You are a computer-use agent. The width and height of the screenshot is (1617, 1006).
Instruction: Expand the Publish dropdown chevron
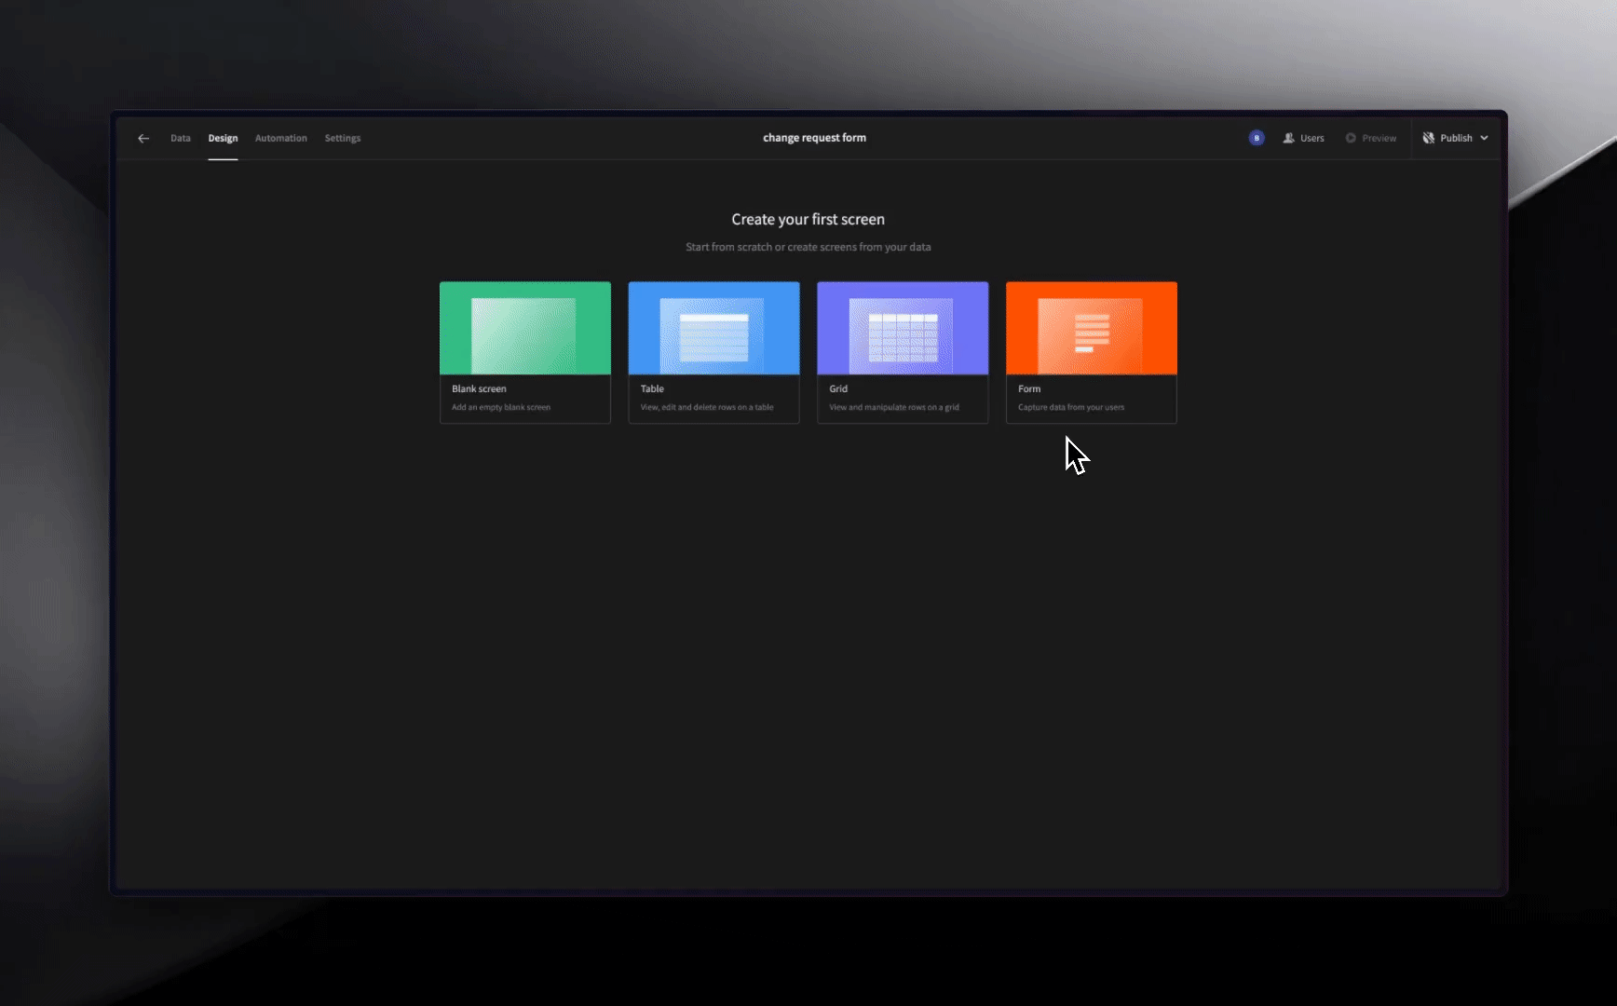[1485, 138]
